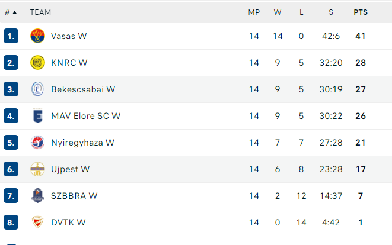
Task: Click the rank 1 position badge
Action: (11, 36)
